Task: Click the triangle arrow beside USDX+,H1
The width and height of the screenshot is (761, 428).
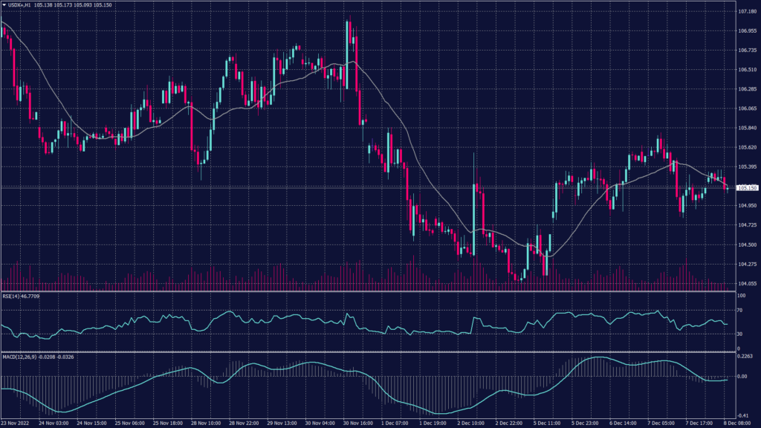Action: [4, 5]
